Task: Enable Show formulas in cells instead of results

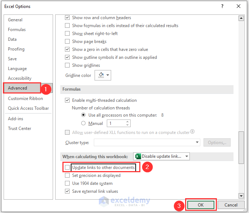Action: [67, 25]
